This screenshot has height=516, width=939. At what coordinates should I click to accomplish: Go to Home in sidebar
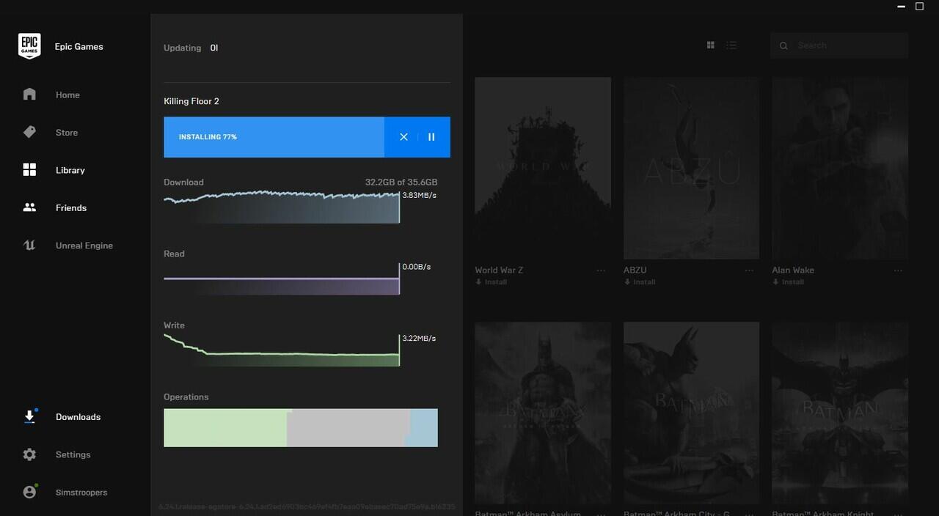(x=67, y=95)
